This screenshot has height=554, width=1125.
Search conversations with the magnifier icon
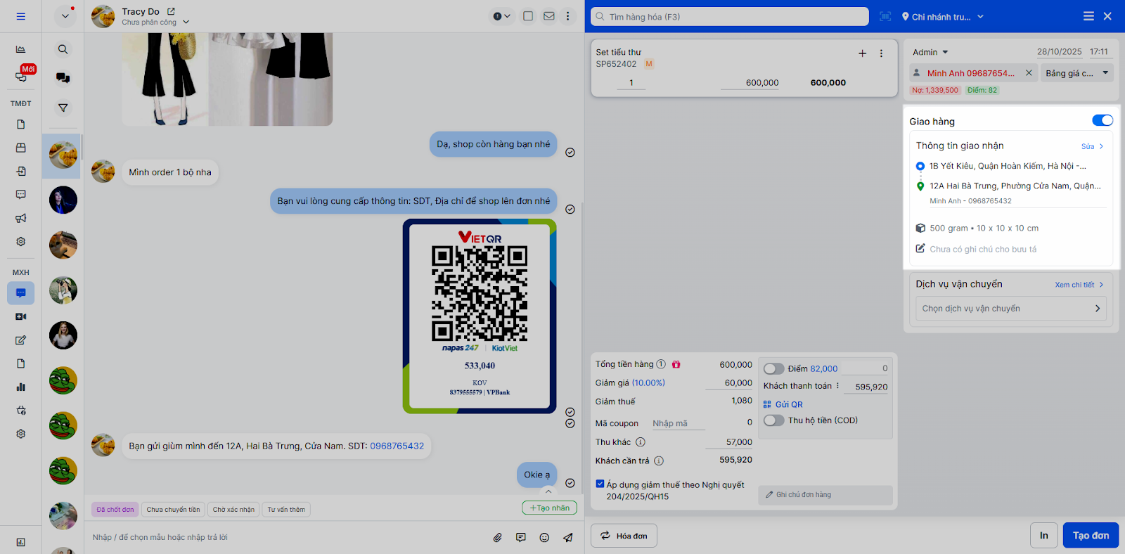63,49
